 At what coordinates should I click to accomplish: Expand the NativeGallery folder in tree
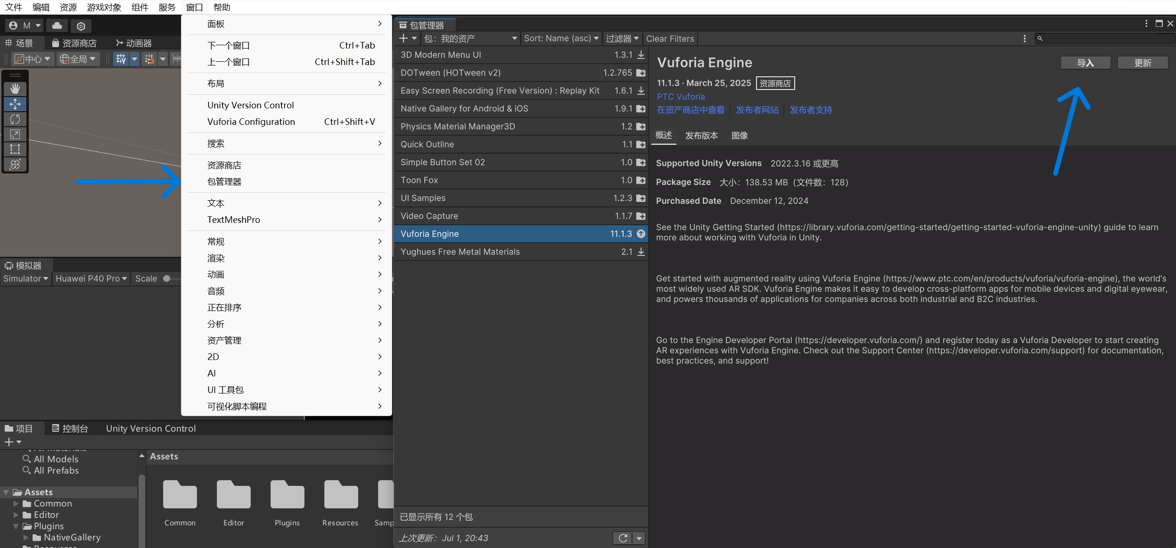coord(26,538)
